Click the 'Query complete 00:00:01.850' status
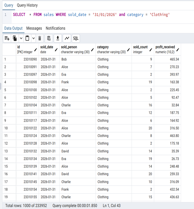This screenshot has width=194, height=209. 75,206
